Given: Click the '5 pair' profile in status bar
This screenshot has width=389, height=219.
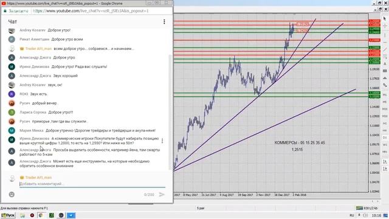Looking at the screenshot, I should 201,208.
